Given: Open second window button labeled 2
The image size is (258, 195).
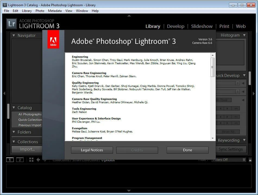Looking at the screenshot, I should 20,160.
